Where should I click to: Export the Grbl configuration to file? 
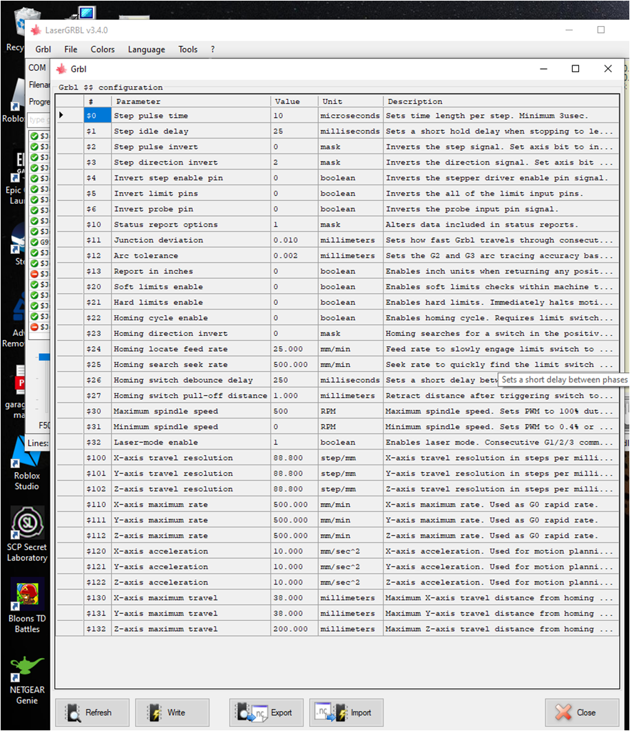(265, 712)
